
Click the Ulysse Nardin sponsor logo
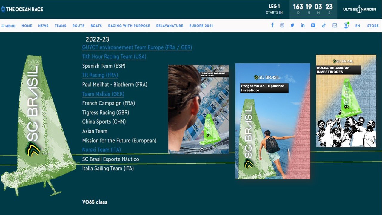click(359, 9)
